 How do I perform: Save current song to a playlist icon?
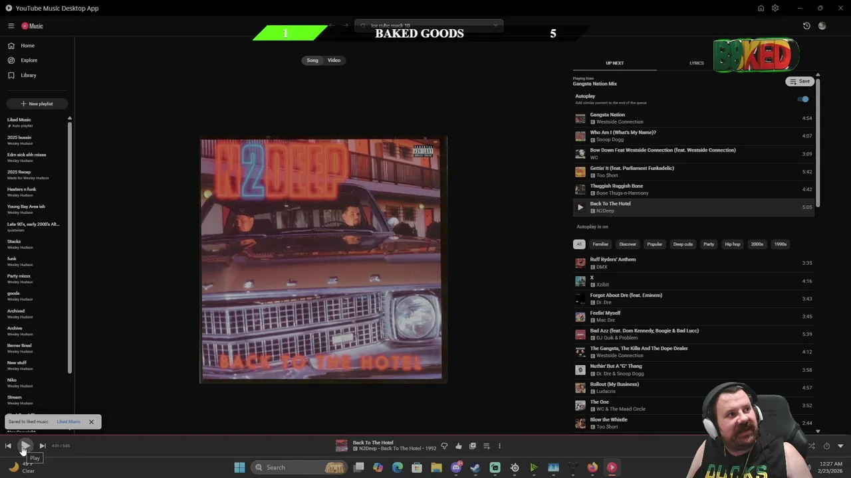coord(472,446)
